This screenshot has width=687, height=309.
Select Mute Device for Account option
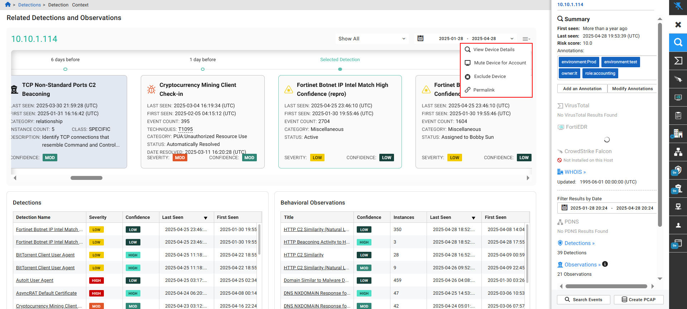pyautogui.click(x=500, y=63)
